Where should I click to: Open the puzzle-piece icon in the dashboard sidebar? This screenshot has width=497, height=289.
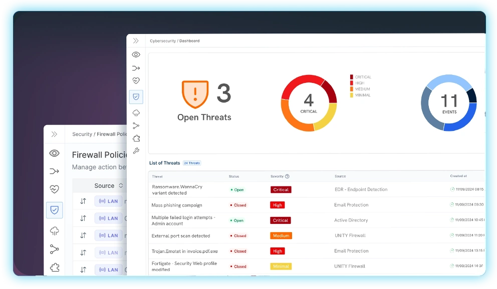point(136,138)
